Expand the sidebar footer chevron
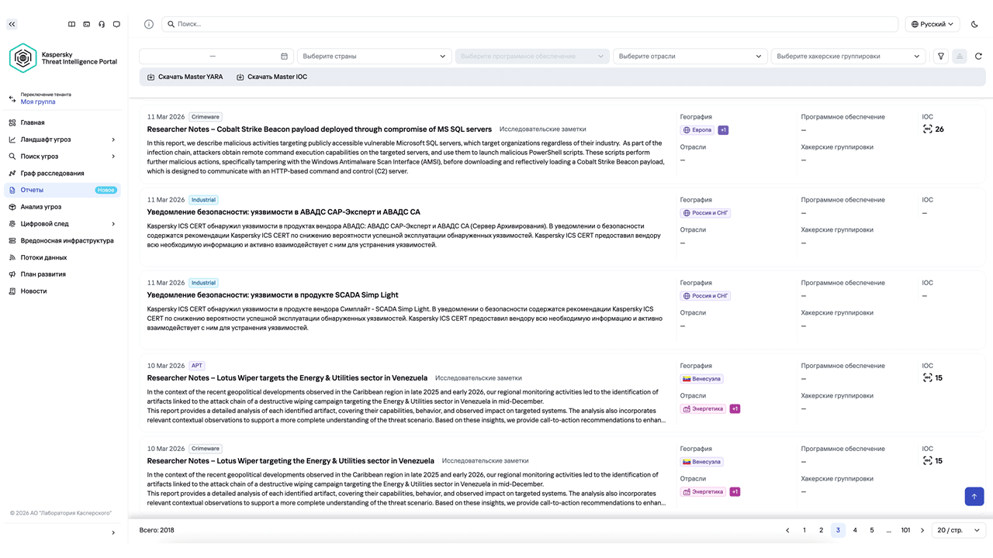This screenshot has width=993, height=558. point(113,532)
